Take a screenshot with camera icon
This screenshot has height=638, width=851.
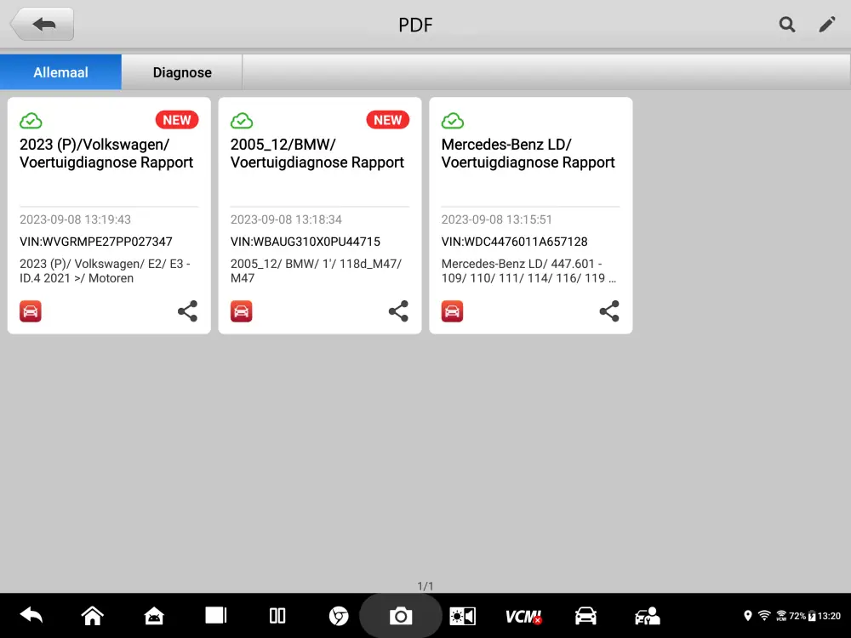click(x=401, y=616)
